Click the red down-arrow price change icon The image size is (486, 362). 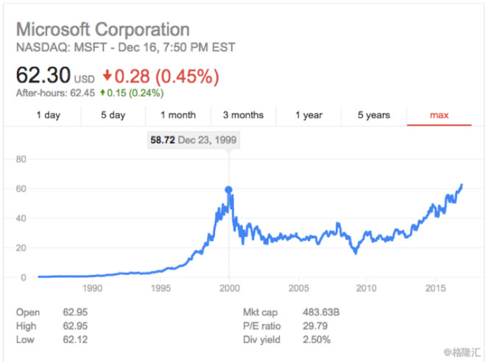[x=108, y=75]
